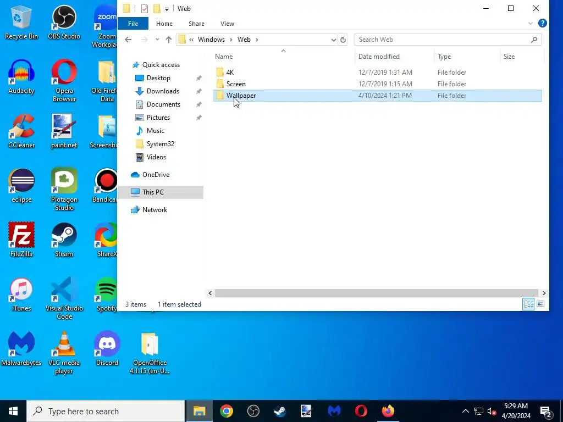Click New folder quick access toolbar icon

tap(157, 9)
